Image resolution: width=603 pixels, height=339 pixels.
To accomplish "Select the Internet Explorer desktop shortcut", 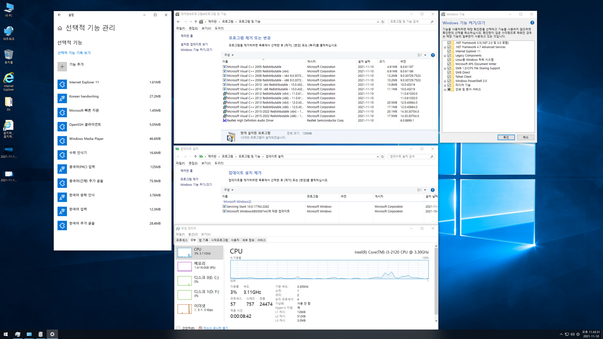I will tap(9, 82).
